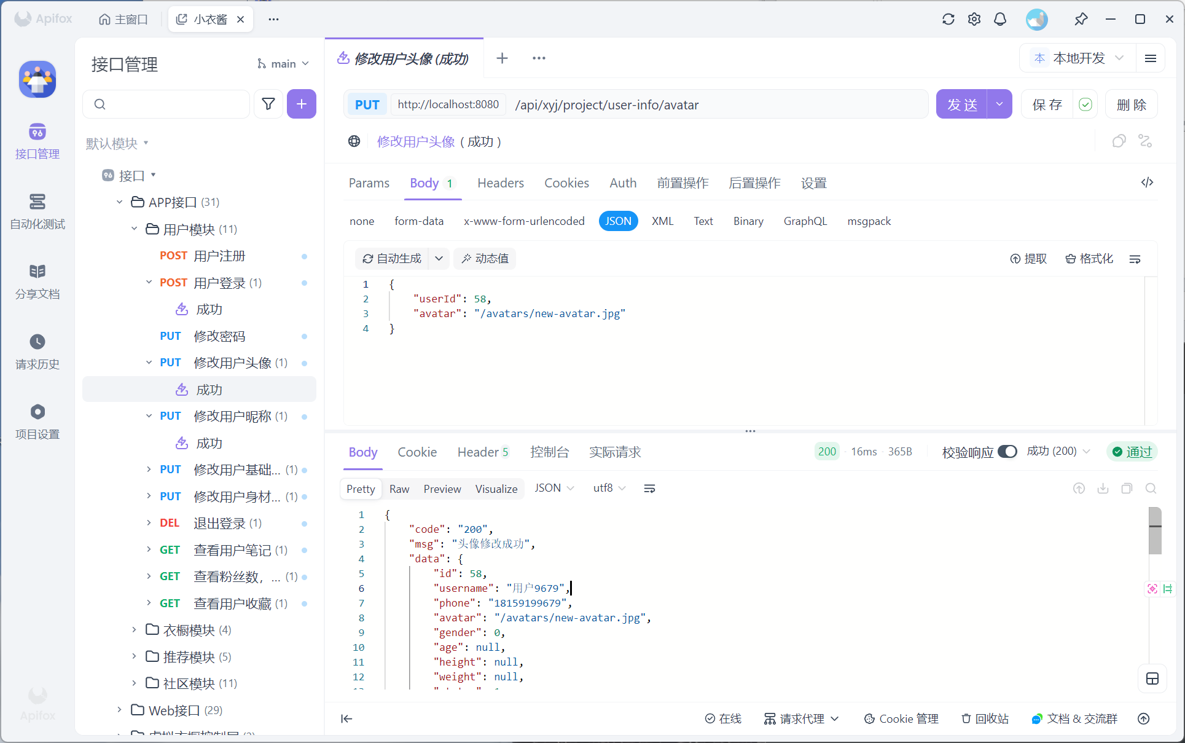Image resolution: width=1185 pixels, height=743 pixels.
Task: Open the main branch dropdown
Action: [283, 64]
